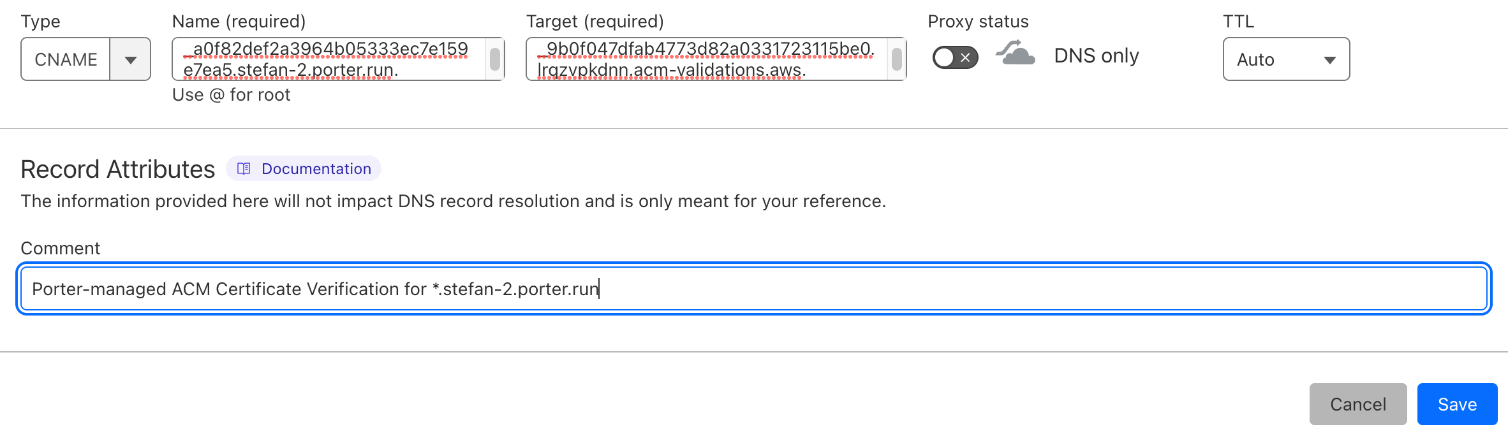Save the CNAME record
Screen dimensions: 1508x436
1457,403
